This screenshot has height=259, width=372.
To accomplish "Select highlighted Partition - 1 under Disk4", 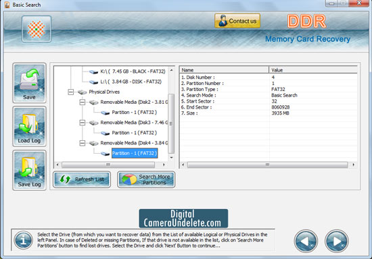I will (135, 153).
